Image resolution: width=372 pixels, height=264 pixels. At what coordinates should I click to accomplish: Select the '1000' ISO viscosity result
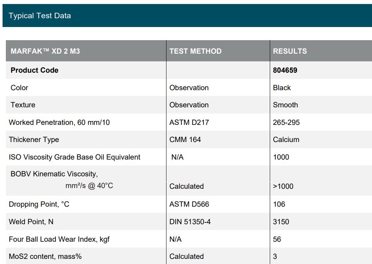281,157
